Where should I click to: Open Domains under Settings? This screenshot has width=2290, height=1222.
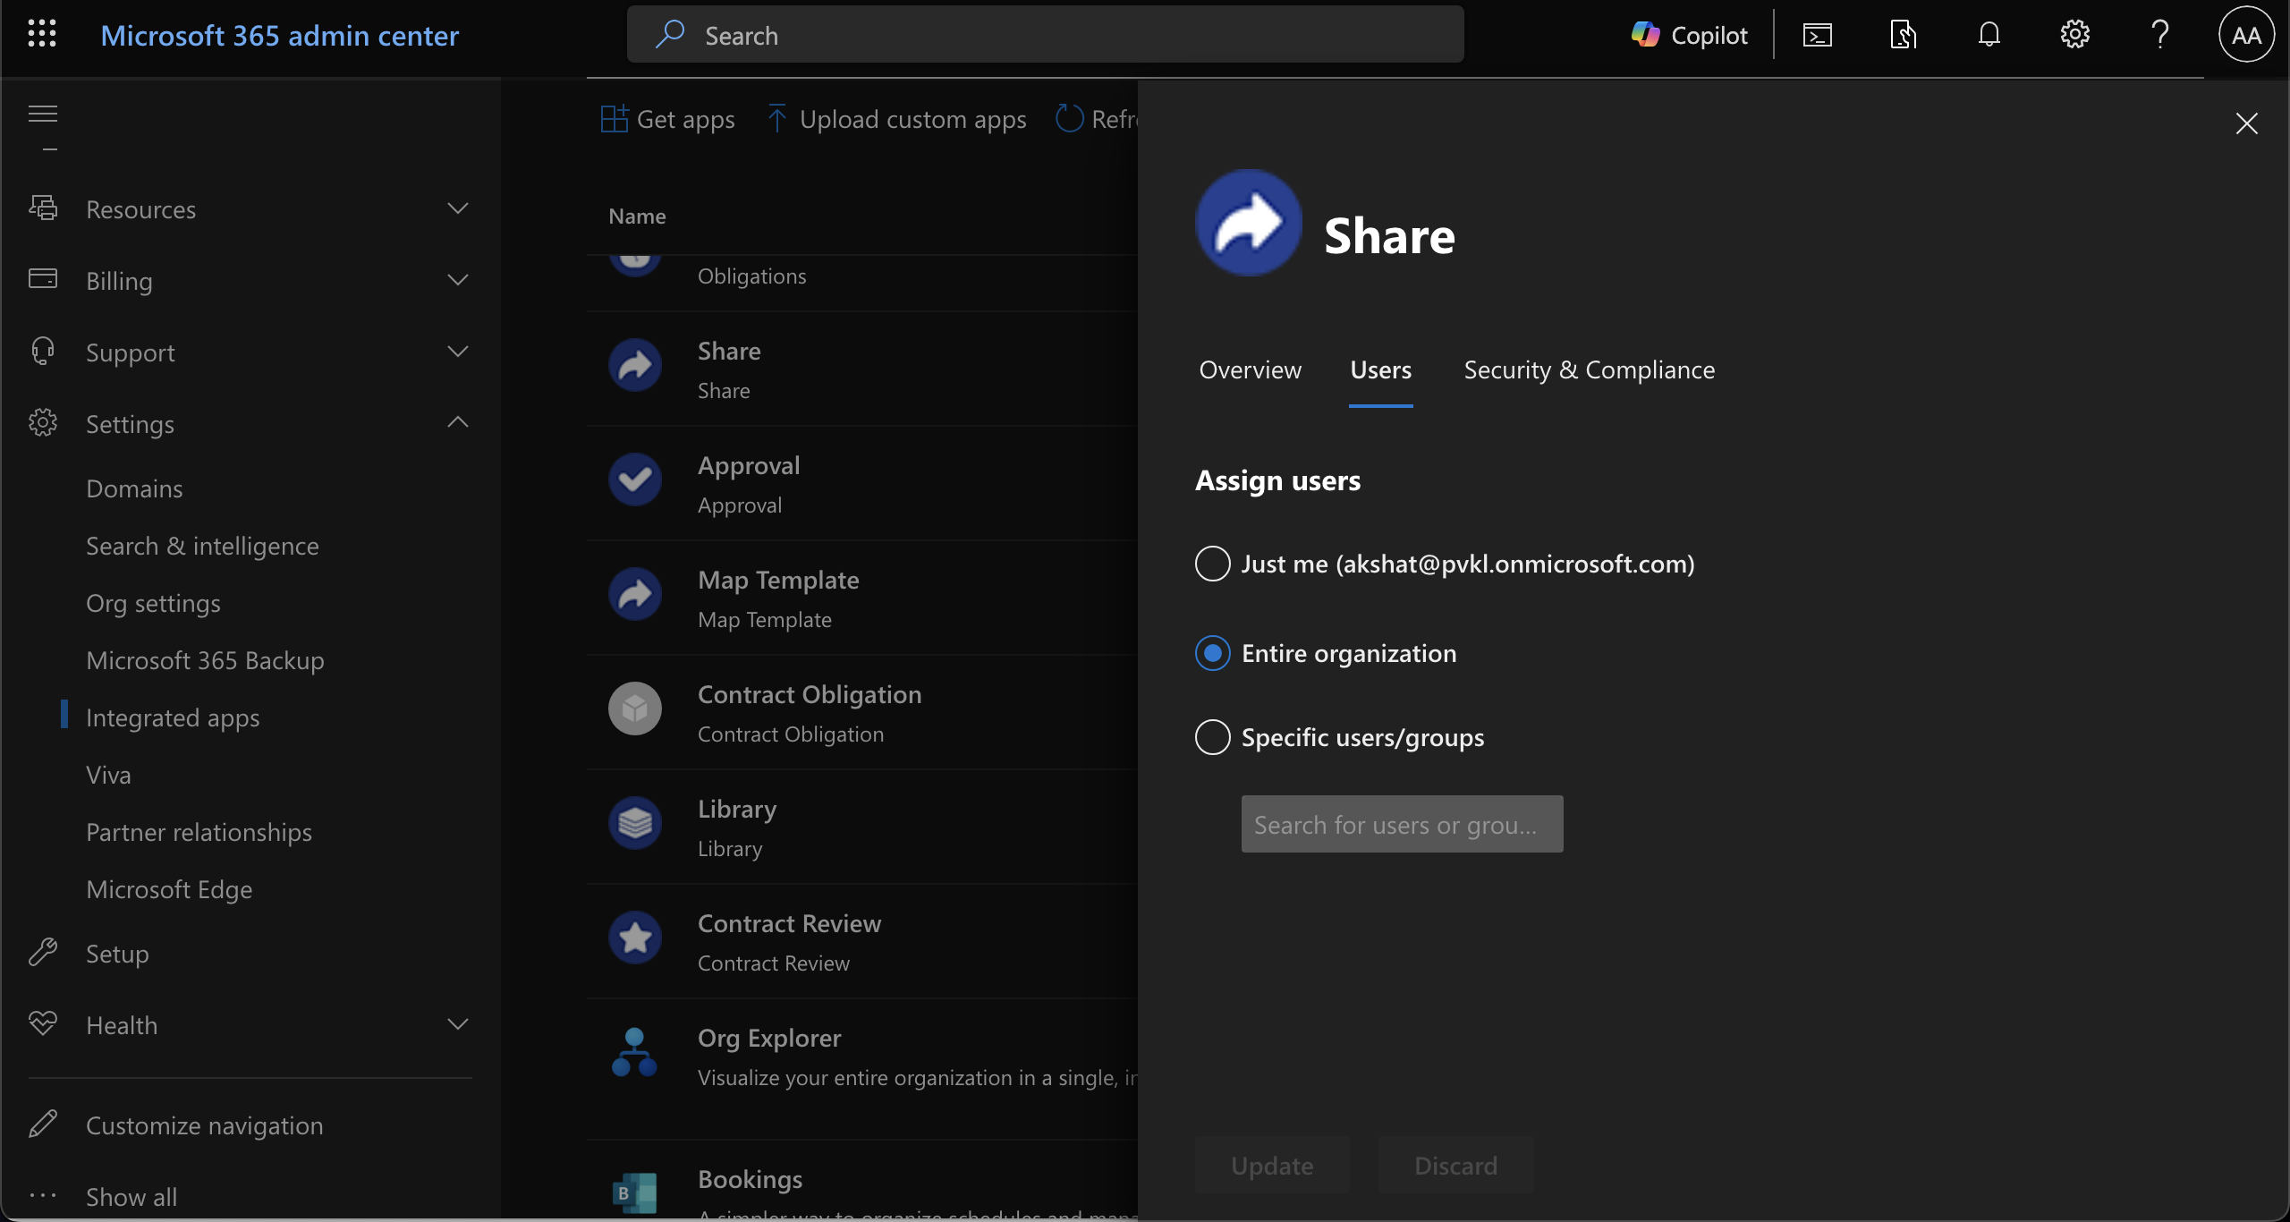tap(134, 488)
